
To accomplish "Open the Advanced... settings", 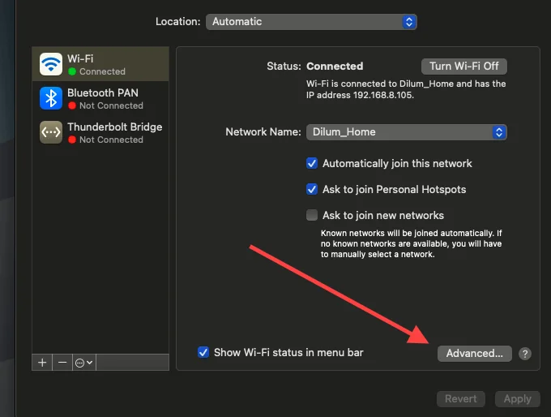I will (x=474, y=353).
